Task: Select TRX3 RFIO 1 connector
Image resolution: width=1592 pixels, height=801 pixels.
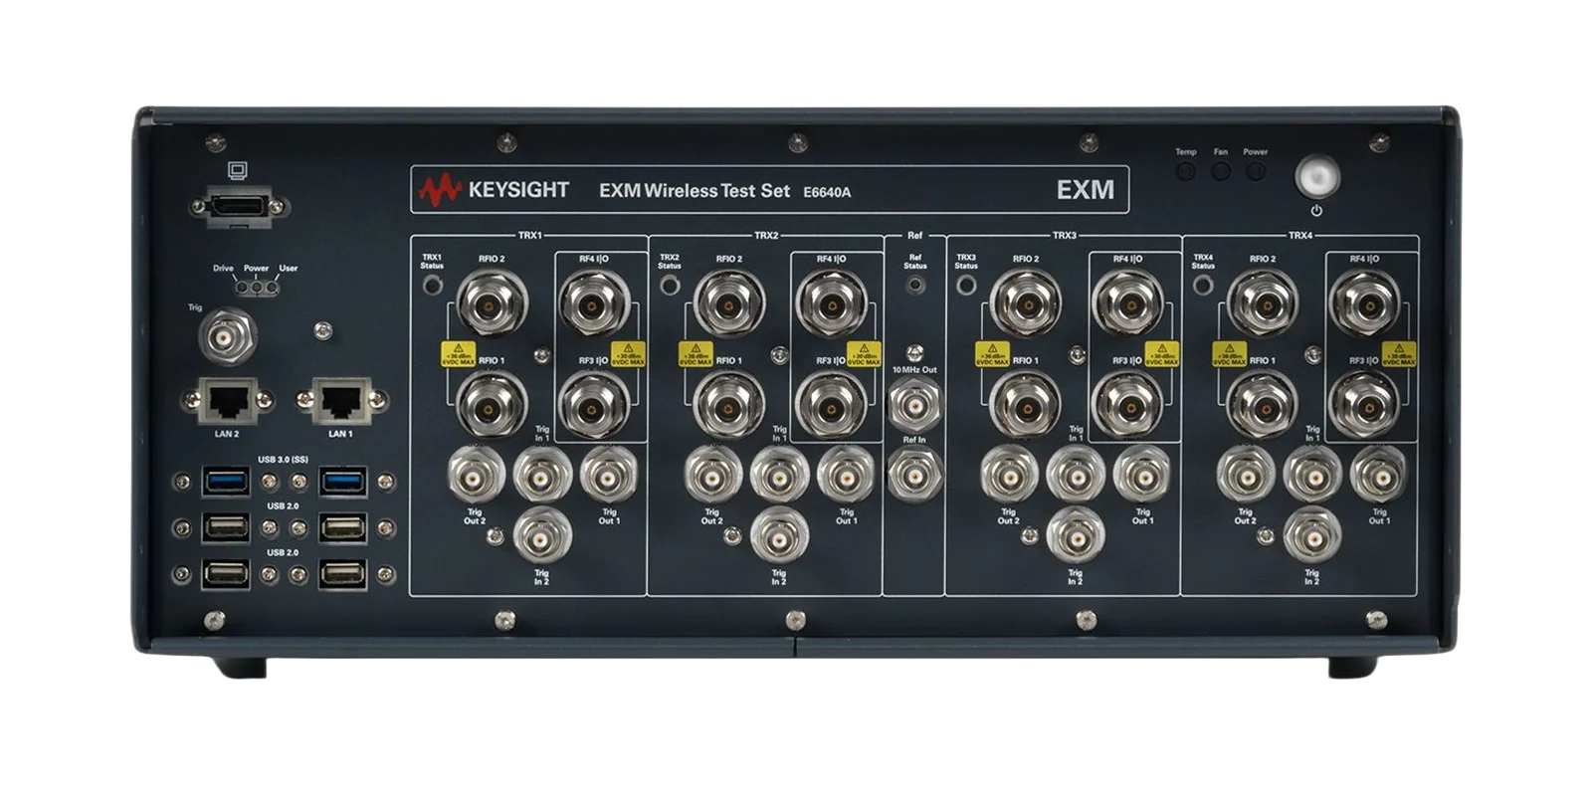Action: coord(1024,406)
